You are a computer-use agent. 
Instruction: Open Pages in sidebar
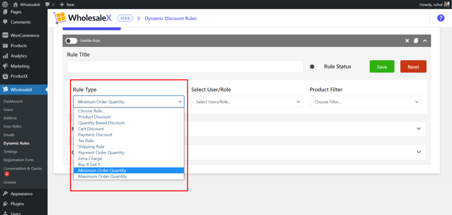coord(16,12)
